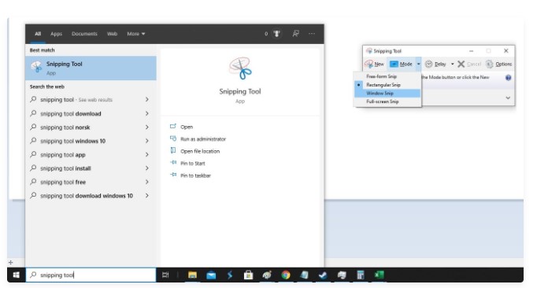
Task: Switch to the All search tab
Action: tap(38, 34)
